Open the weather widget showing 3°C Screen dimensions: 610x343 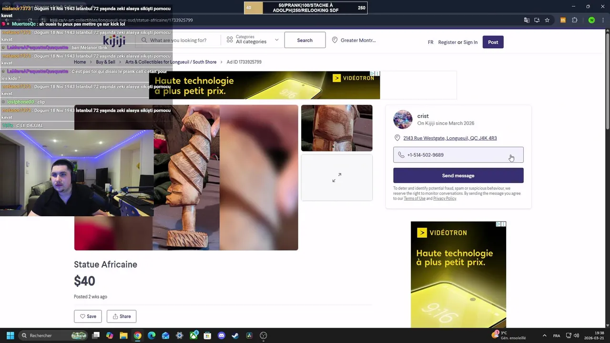[x=508, y=335]
